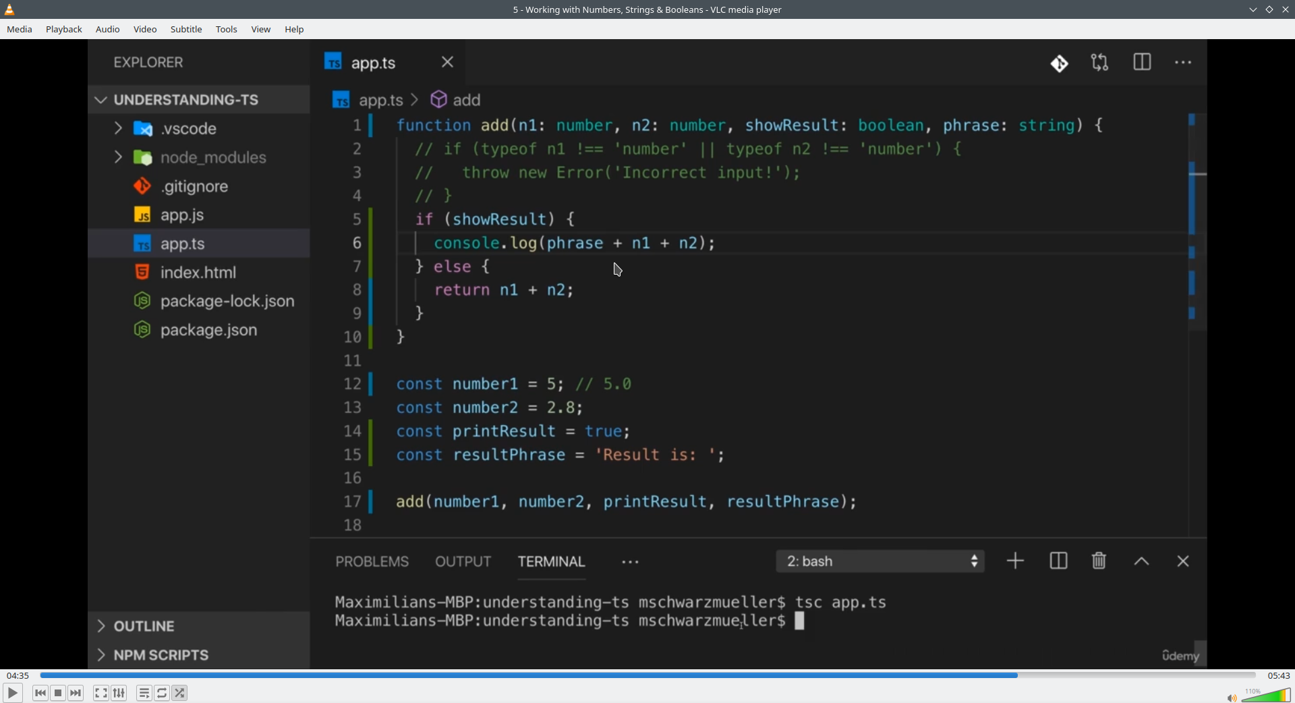Split the editor to the right
The width and height of the screenshot is (1295, 703).
pyautogui.click(x=1142, y=63)
